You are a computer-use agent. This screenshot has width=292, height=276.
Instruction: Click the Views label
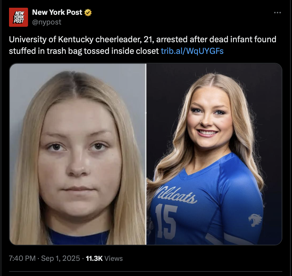[113, 258]
